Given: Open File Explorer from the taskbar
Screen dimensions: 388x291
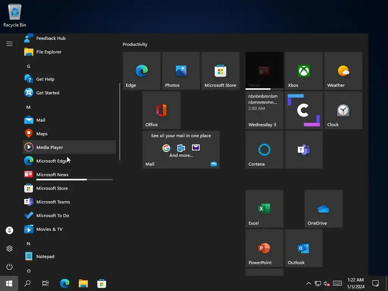Looking at the screenshot, I should (x=83, y=283).
